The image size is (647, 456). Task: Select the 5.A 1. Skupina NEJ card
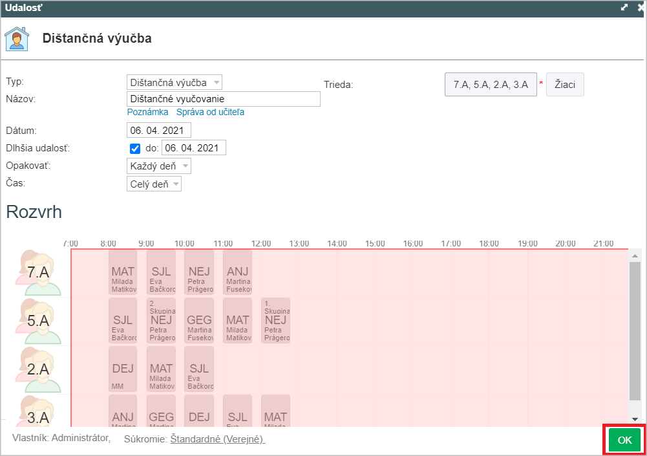[x=275, y=321]
